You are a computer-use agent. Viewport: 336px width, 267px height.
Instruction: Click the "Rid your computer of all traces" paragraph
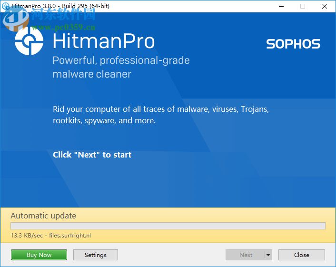pyautogui.click(x=161, y=115)
